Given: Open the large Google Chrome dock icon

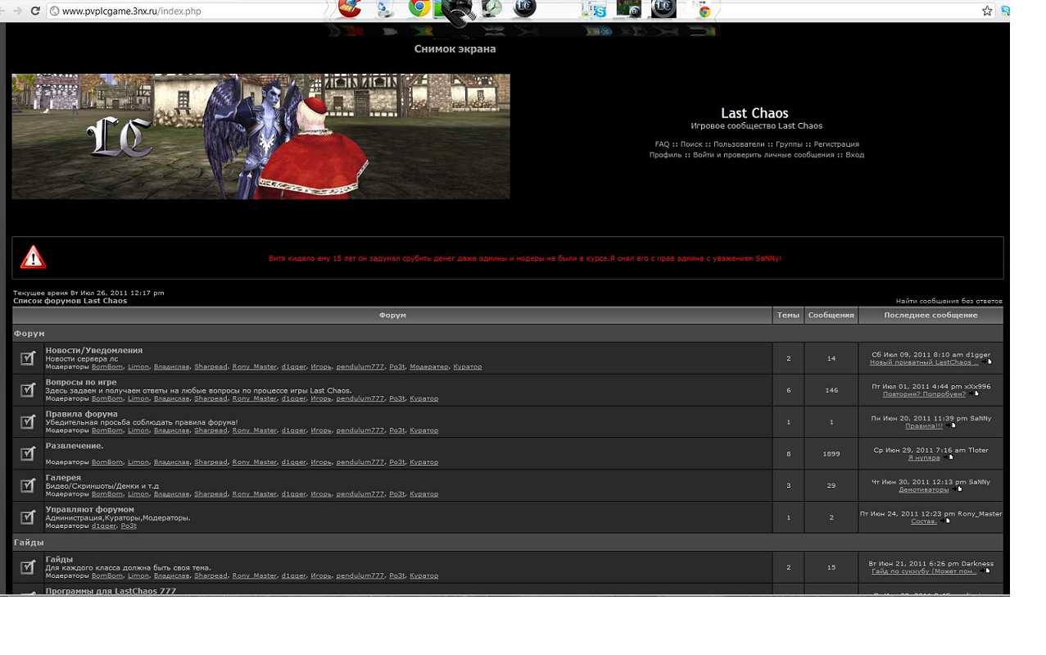Looking at the screenshot, I should tap(420, 8).
